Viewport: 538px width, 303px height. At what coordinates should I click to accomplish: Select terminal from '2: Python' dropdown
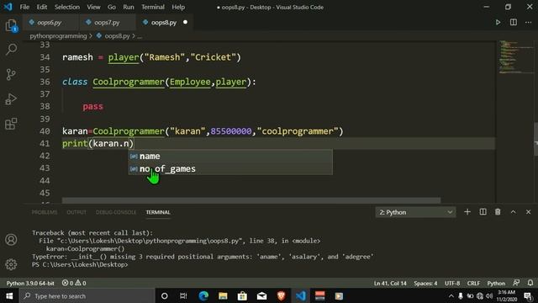click(x=415, y=212)
